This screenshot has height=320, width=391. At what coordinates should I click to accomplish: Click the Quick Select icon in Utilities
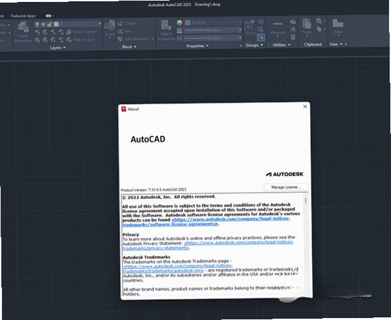[x=293, y=22]
